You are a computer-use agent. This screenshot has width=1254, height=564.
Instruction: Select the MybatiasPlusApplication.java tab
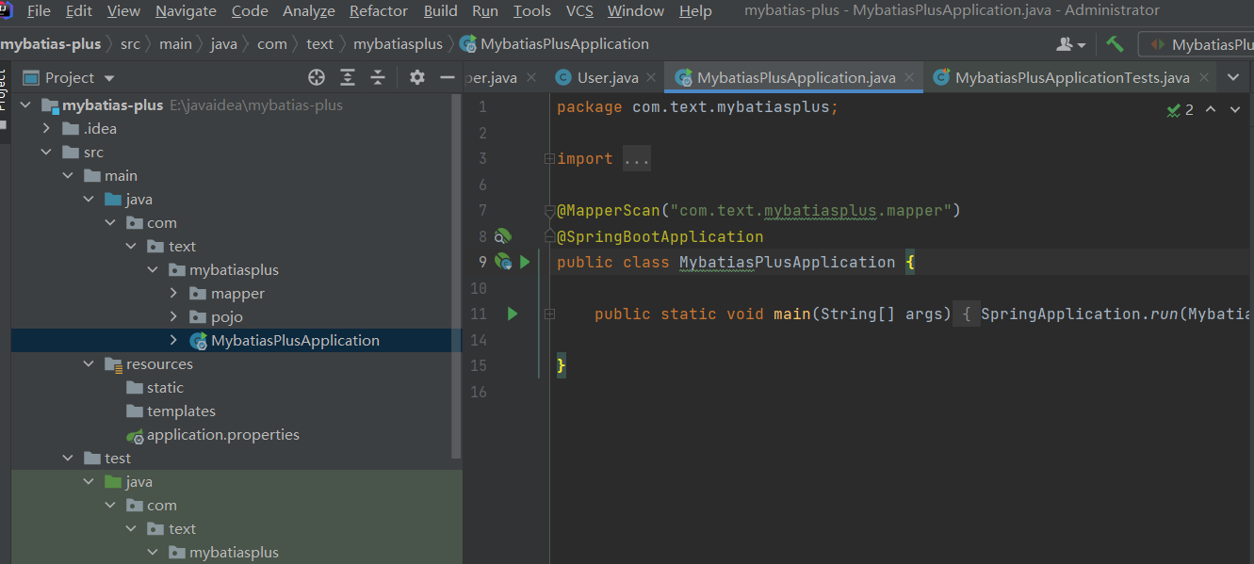(794, 78)
